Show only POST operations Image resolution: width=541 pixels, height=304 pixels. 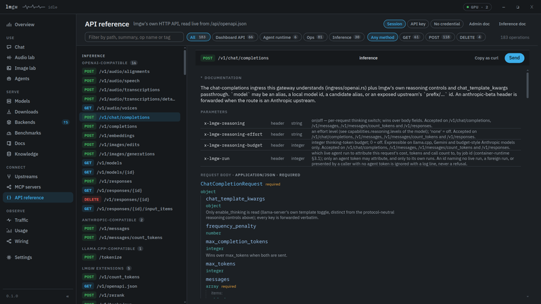[440, 37]
